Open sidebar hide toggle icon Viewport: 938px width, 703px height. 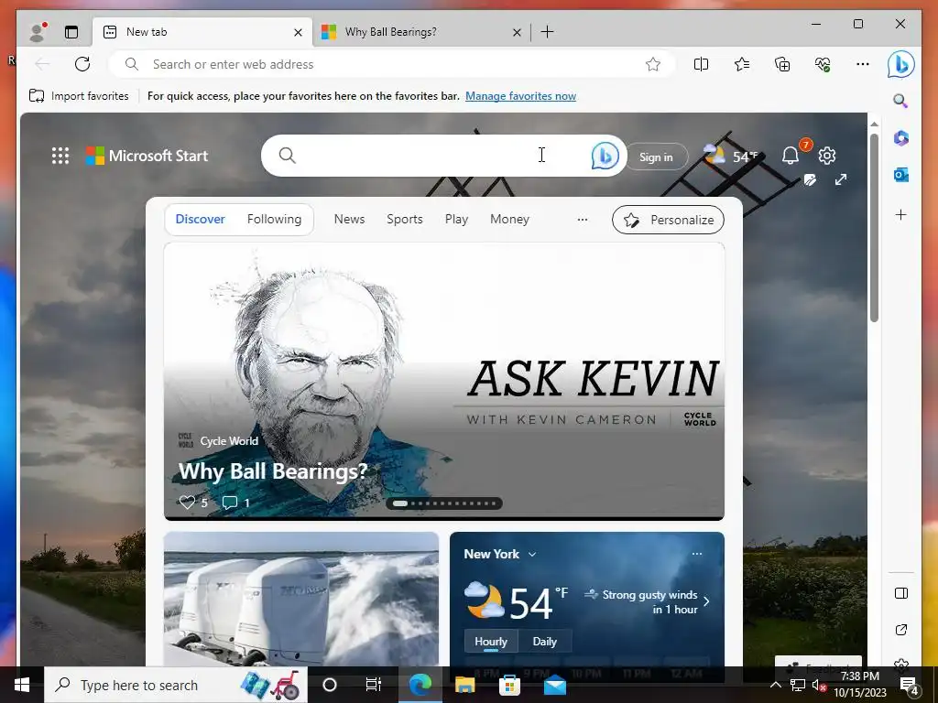tap(901, 593)
